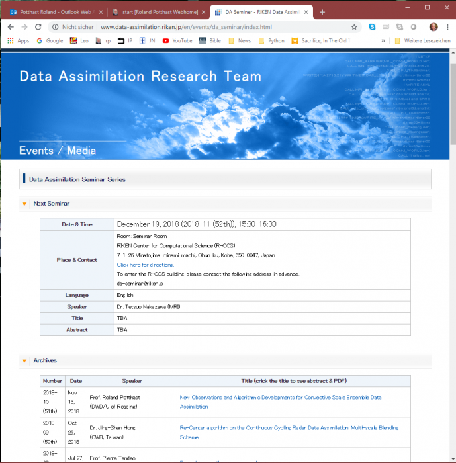This screenshot has height=463, width=456.
Task: Click the user profile avatar in toolbar
Action: point(433,27)
